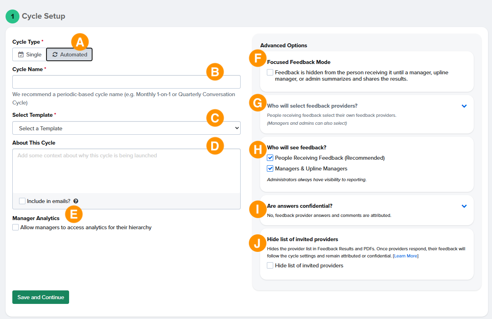
Task: Check Hide list of invited providers
Action: pyautogui.click(x=270, y=265)
